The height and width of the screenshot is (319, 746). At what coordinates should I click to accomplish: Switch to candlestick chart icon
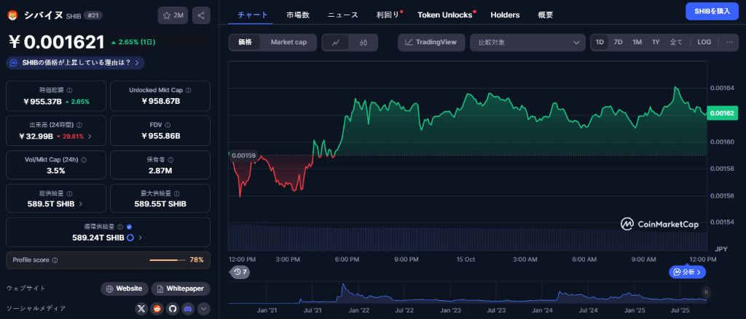363,42
